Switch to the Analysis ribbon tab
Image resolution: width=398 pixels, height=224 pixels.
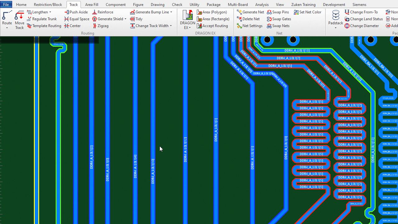[x=262, y=4]
